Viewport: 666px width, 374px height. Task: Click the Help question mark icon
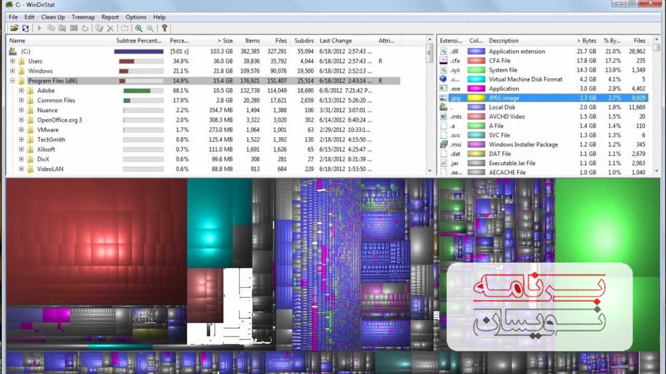[x=164, y=28]
